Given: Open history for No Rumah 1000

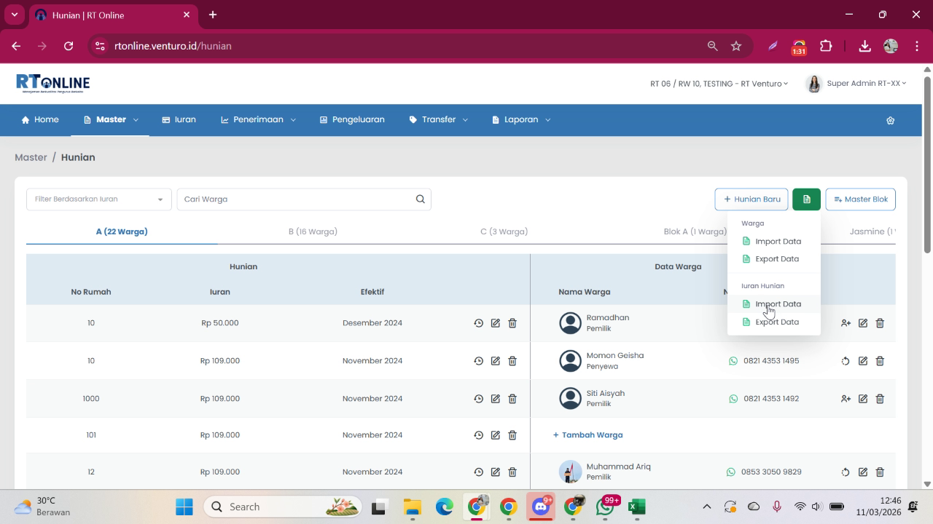Looking at the screenshot, I should 478,399.
